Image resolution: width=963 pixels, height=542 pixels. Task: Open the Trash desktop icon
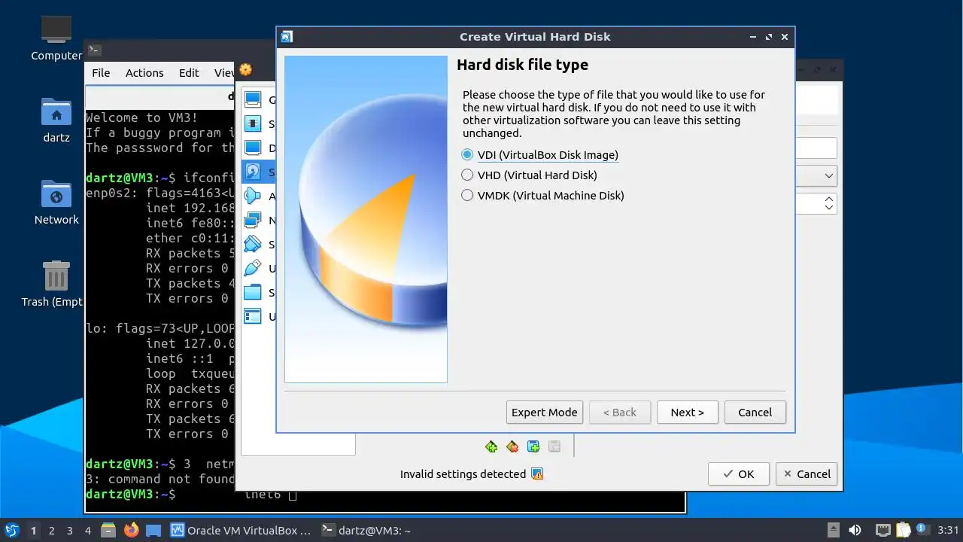[56, 284]
